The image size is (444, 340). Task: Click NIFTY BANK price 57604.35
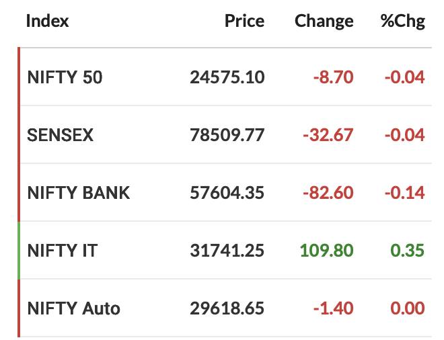click(227, 193)
